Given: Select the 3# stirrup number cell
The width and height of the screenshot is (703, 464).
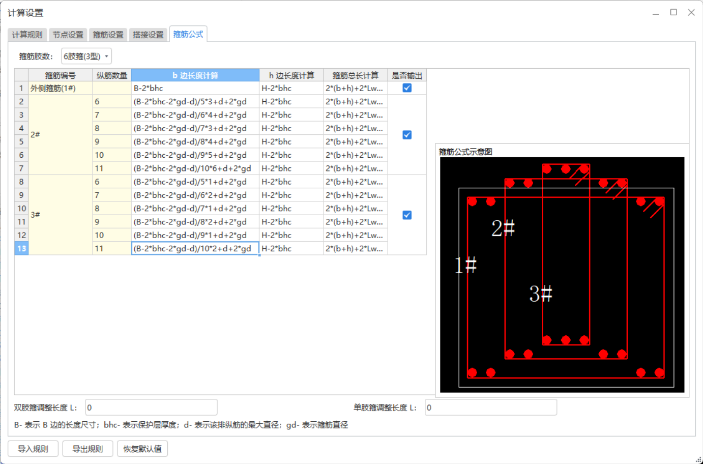Looking at the screenshot, I should click(61, 215).
